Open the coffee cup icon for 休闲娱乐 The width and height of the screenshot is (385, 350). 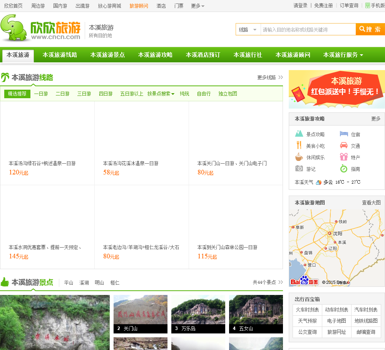click(299, 157)
